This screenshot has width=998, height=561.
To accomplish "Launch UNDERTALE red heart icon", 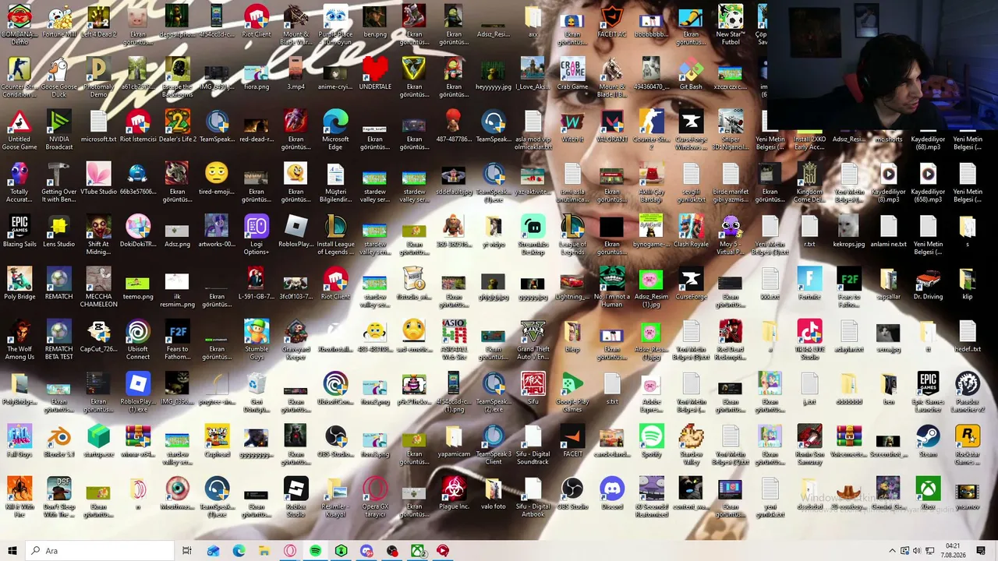I will coord(375,74).
